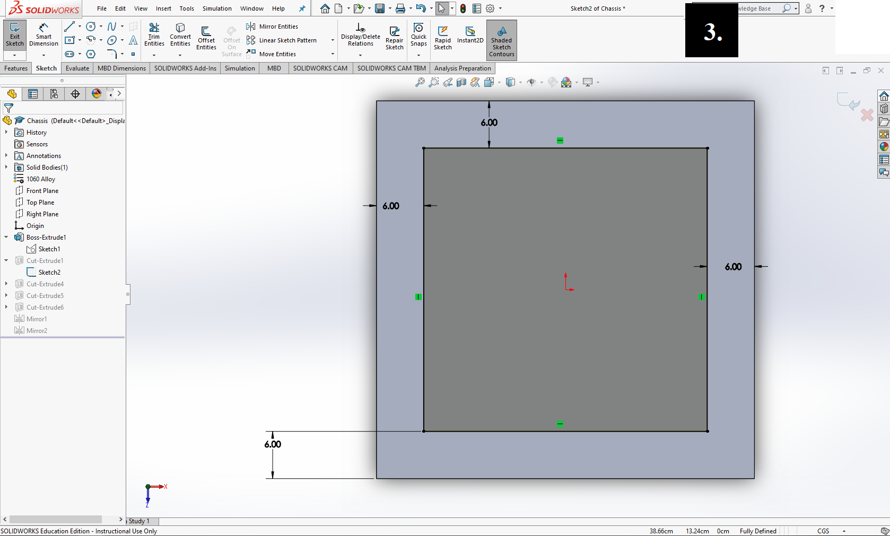Open Trim Entities dropdown arrow
The height and width of the screenshot is (536, 890).
154,55
